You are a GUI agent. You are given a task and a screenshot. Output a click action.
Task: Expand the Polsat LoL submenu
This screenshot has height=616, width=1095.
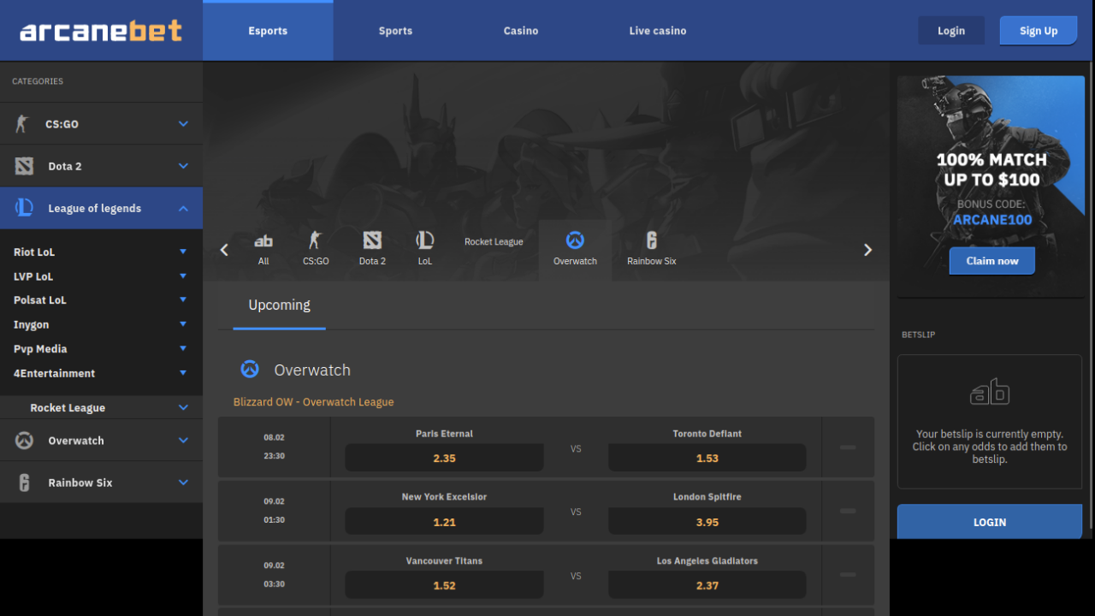(183, 299)
